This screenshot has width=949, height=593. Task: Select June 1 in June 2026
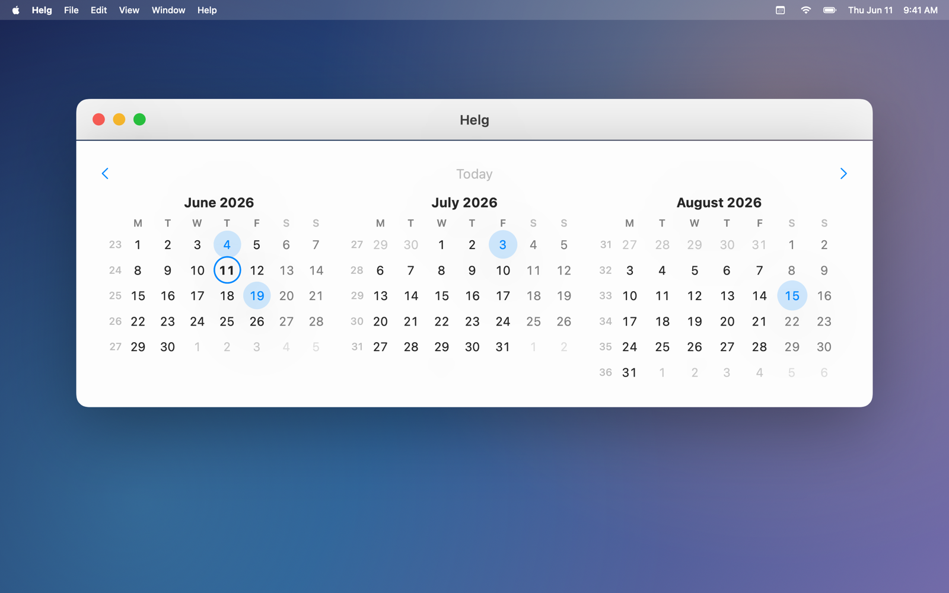138,245
